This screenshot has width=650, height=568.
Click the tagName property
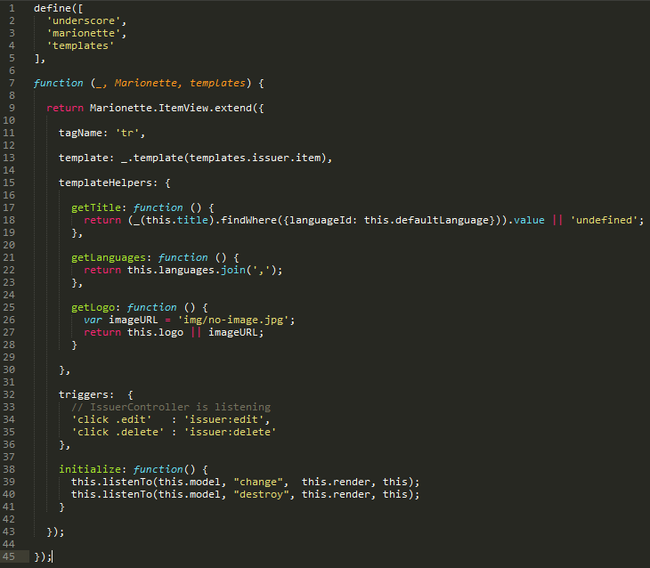[x=80, y=133]
